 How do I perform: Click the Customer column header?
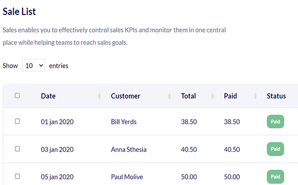pos(126,96)
